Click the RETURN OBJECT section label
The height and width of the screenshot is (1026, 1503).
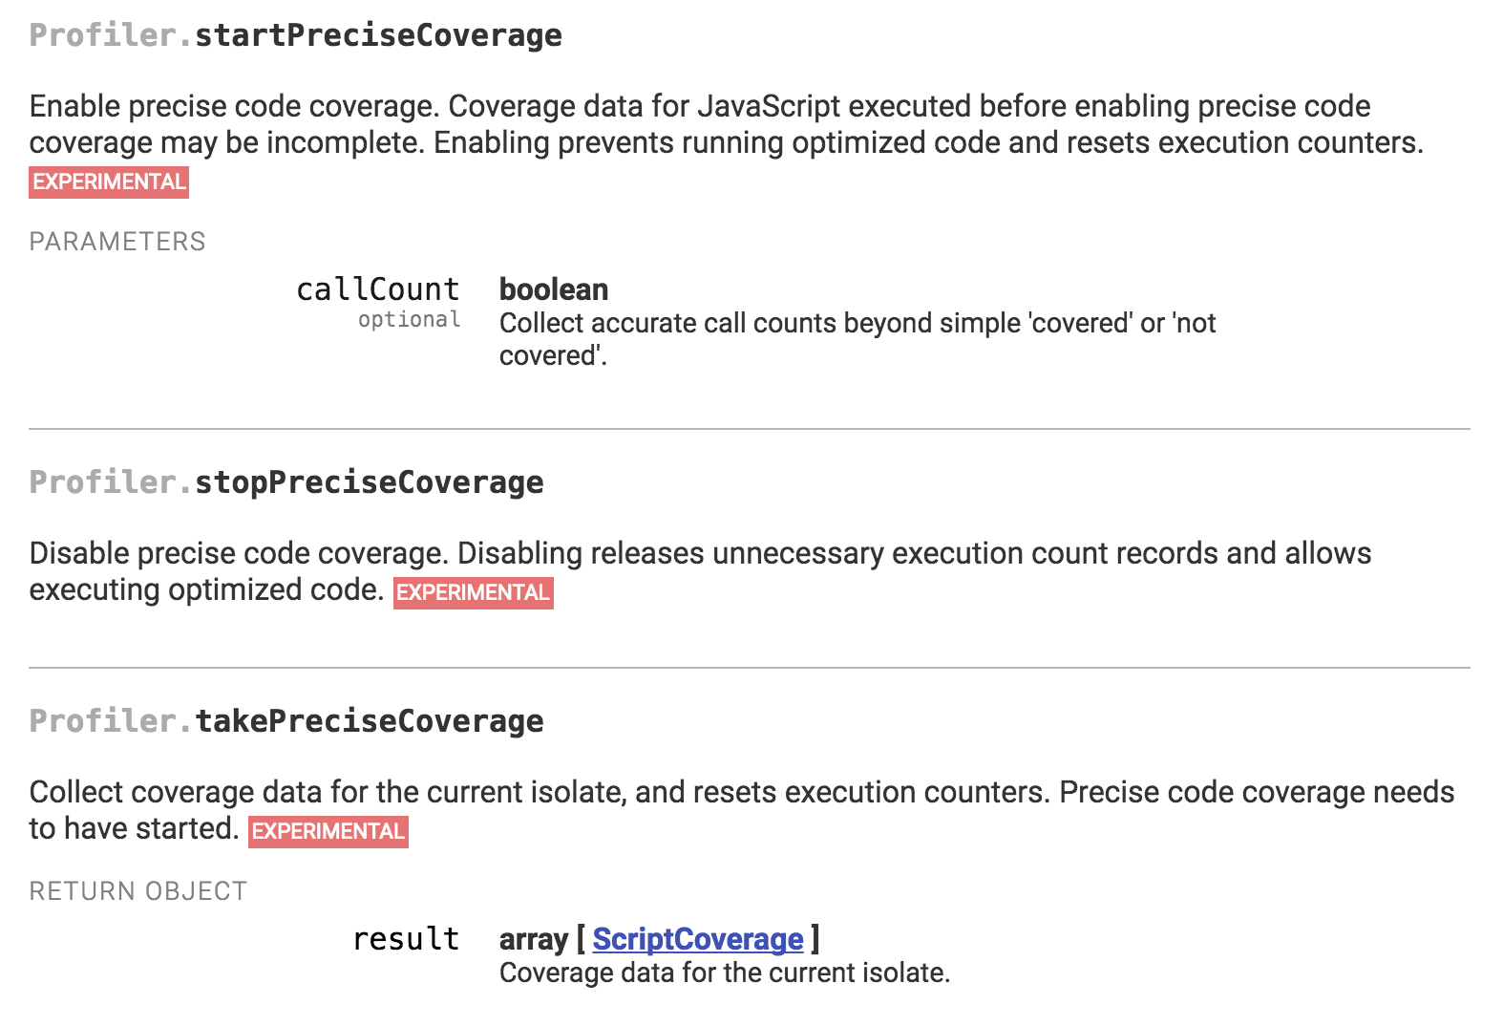click(x=138, y=891)
